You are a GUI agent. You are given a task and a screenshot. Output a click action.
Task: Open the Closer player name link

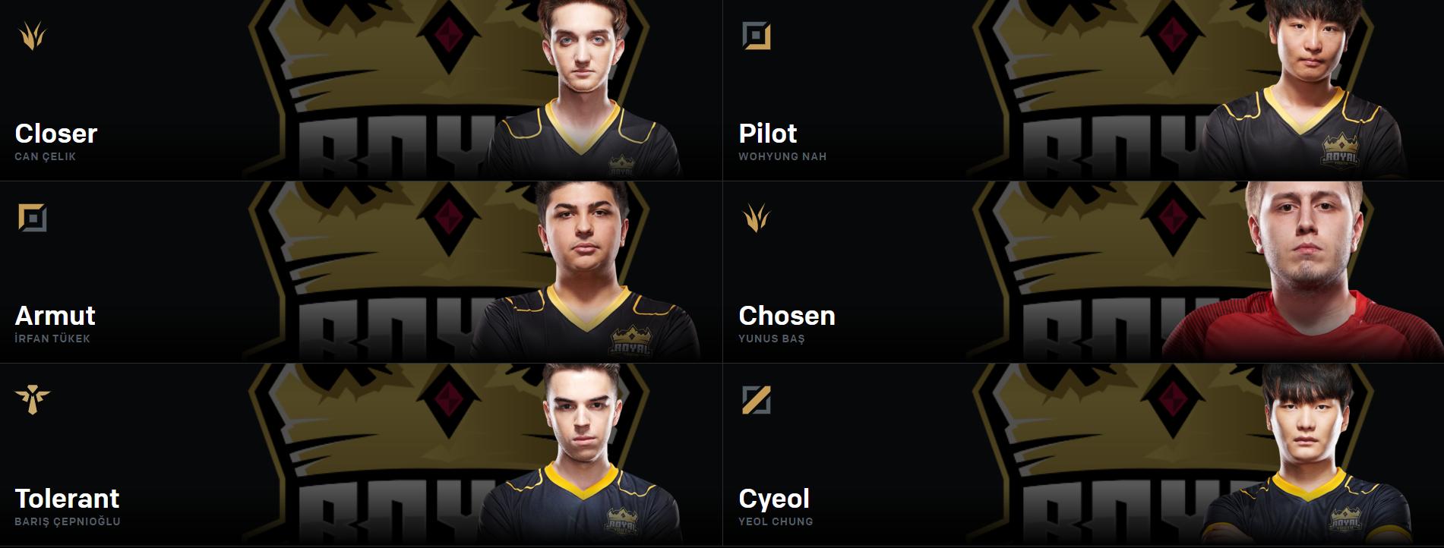click(x=56, y=134)
